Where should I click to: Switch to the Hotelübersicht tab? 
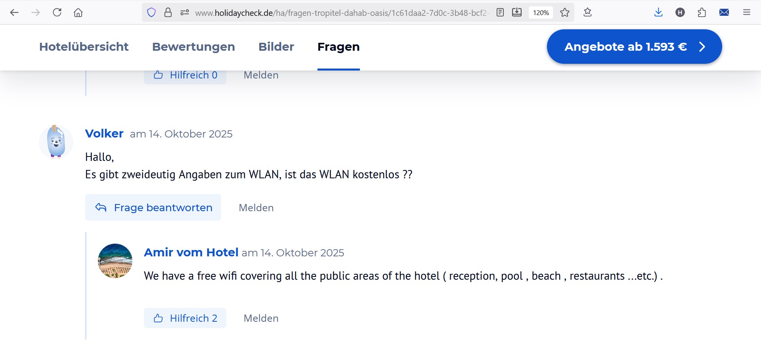click(x=84, y=47)
